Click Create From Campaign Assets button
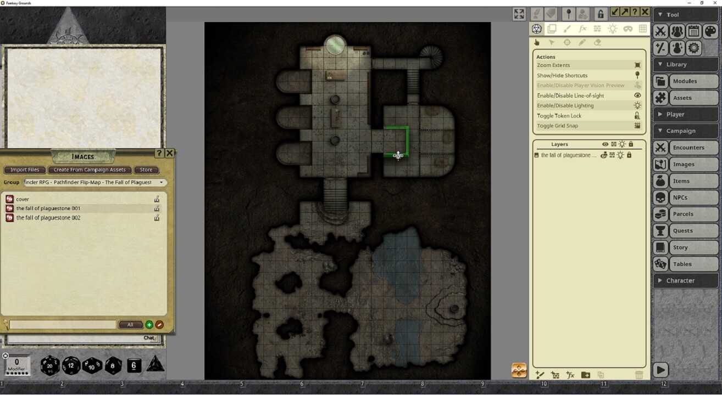Image resolution: width=722 pixels, height=395 pixels. tap(90, 170)
